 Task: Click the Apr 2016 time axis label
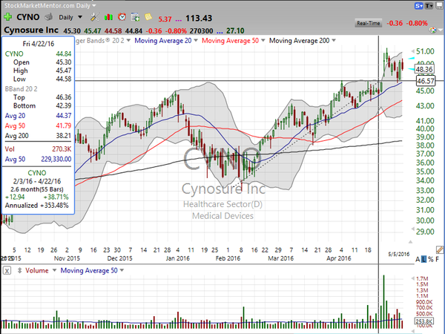[x=339, y=258]
